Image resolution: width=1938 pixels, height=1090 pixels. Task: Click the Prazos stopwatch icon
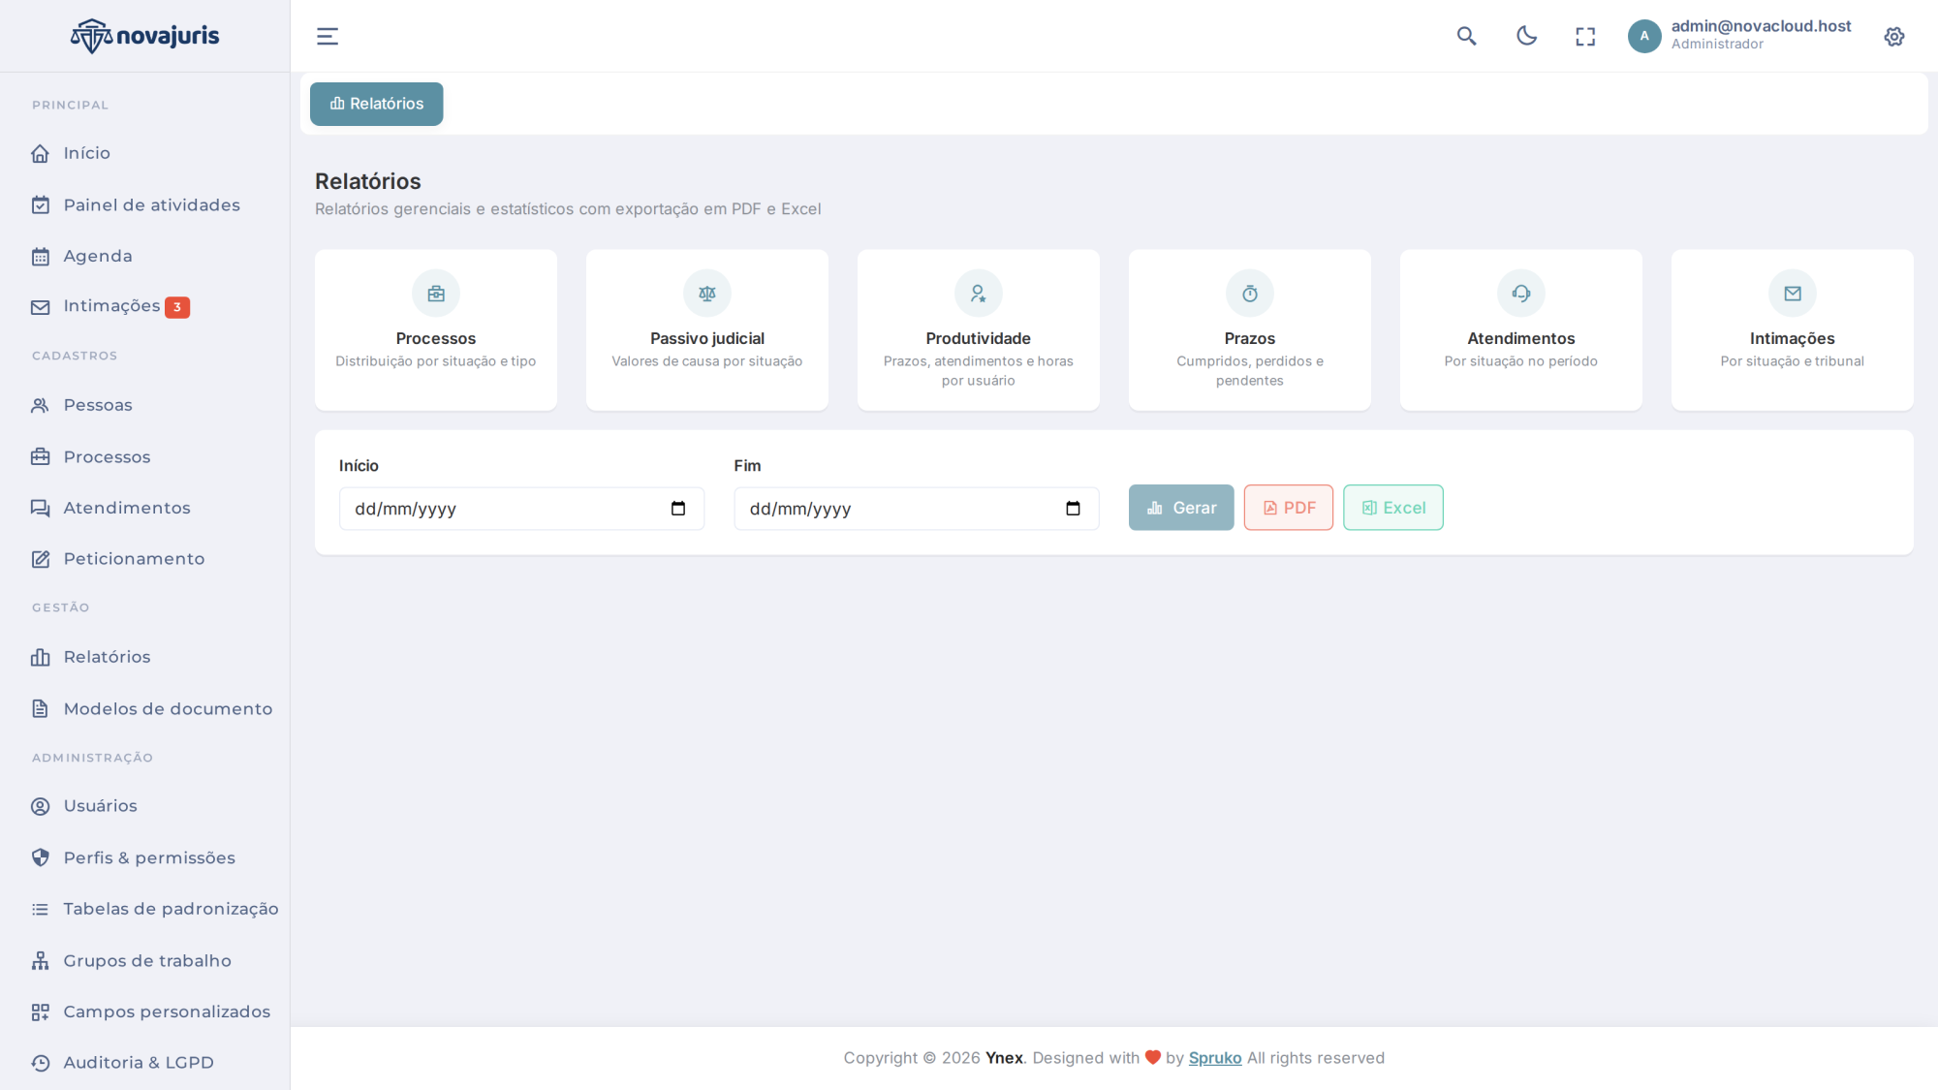(x=1250, y=294)
